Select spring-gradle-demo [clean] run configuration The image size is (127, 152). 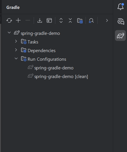pos(61,77)
